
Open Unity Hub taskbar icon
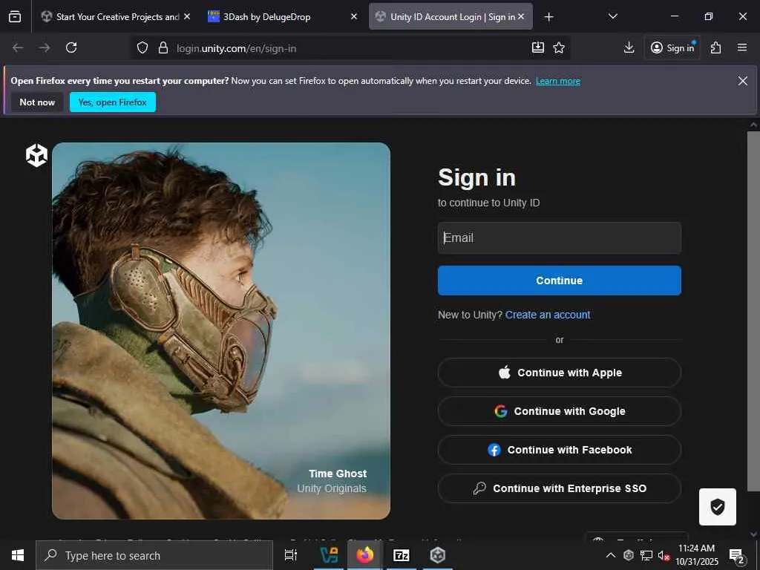[x=438, y=555]
